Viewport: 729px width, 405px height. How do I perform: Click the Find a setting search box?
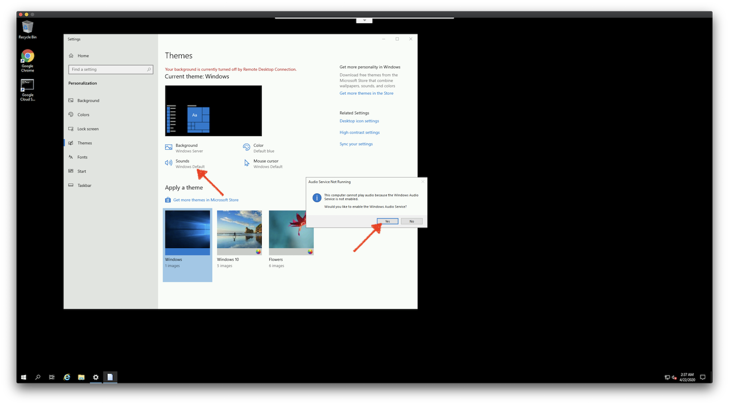pyautogui.click(x=111, y=69)
